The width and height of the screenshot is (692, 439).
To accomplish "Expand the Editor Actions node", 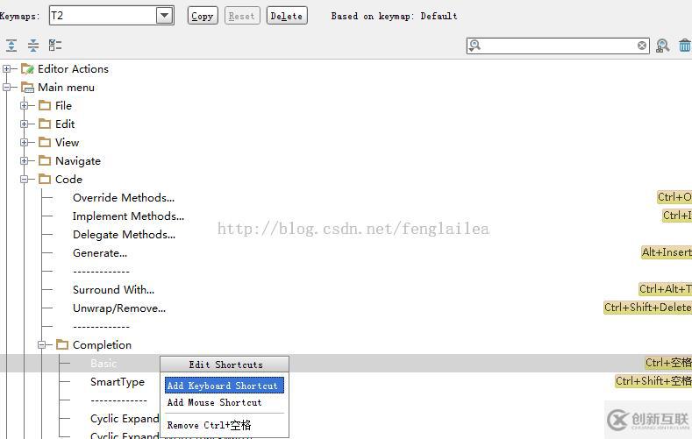I will [x=7, y=68].
